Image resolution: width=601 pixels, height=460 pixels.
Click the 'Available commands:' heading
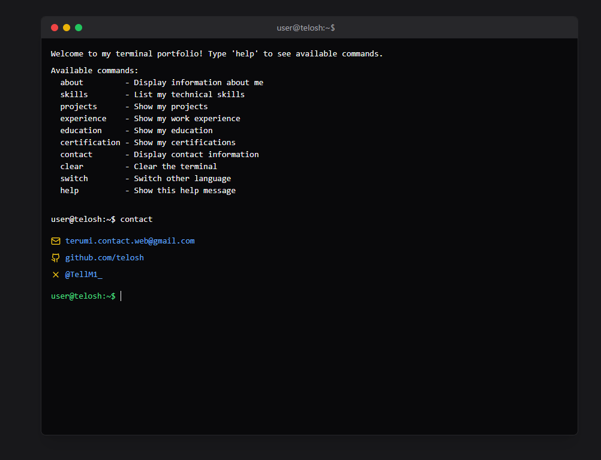coord(94,71)
